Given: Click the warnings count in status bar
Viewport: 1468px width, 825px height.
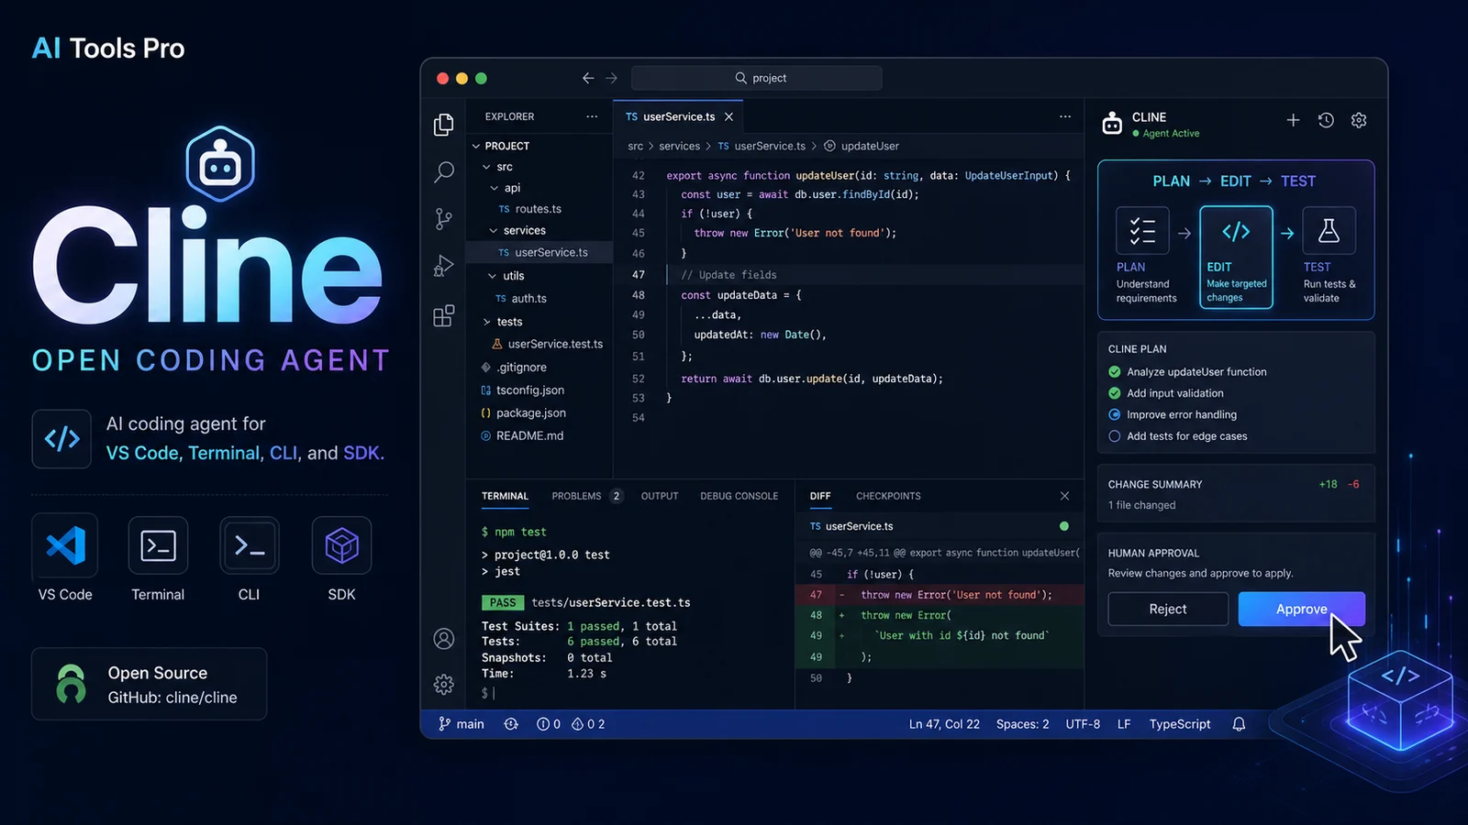Looking at the screenshot, I should coord(588,724).
